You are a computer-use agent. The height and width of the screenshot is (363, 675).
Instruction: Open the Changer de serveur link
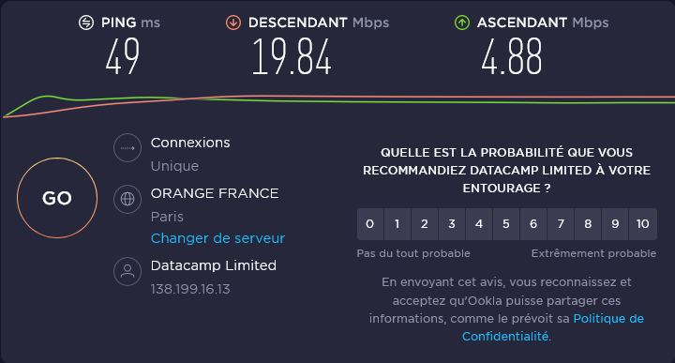217,238
